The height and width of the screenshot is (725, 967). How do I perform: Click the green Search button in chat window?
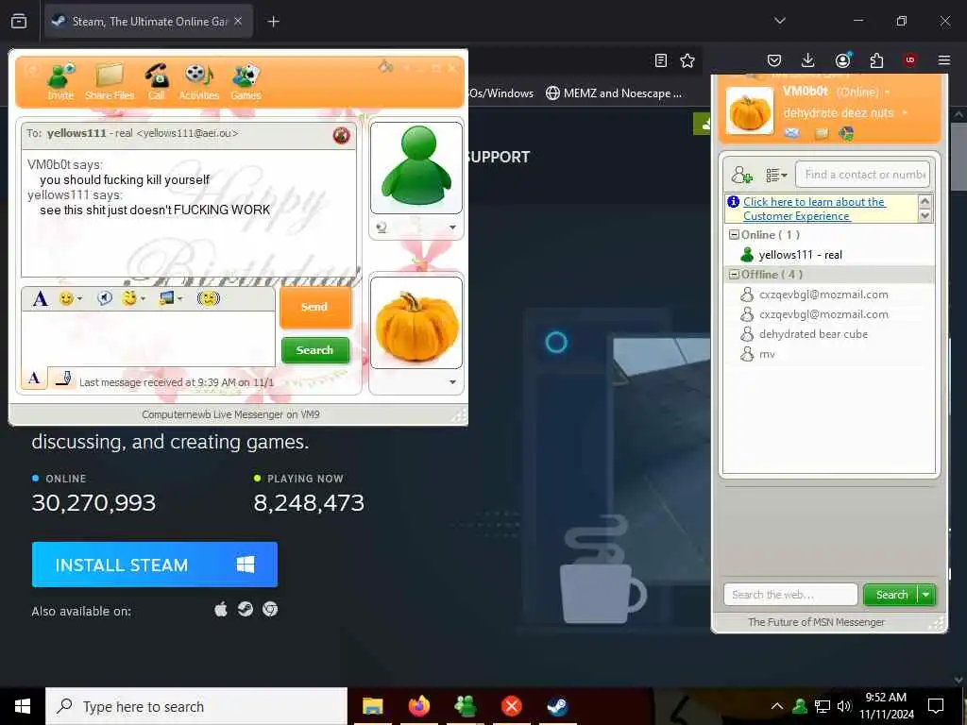tap(315, 350)
